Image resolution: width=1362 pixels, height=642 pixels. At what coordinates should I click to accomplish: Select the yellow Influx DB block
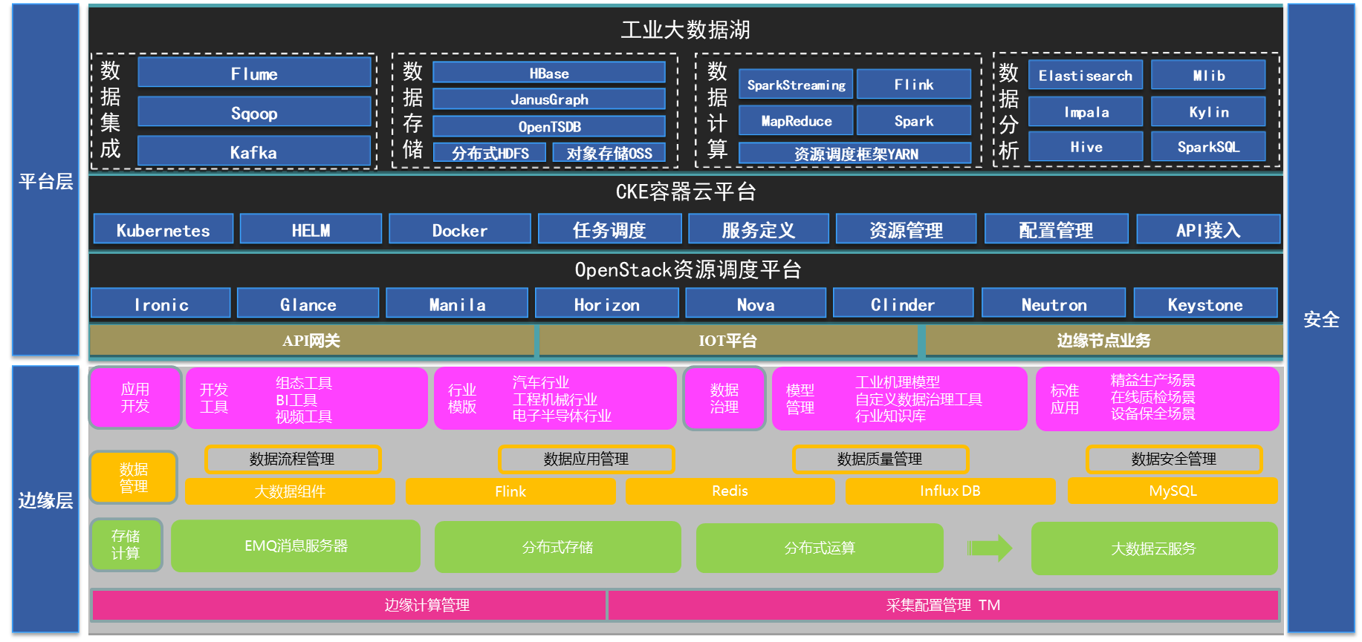950,491
